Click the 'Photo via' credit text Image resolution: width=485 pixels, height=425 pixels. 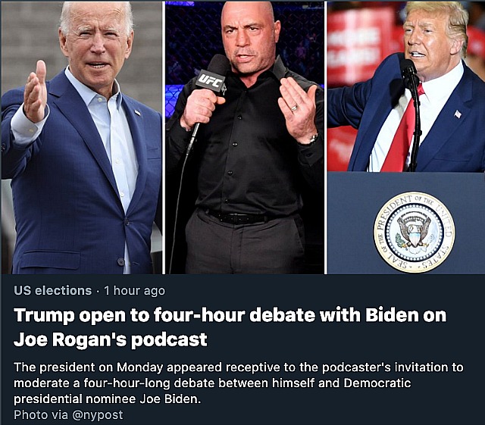click(41, 415)
